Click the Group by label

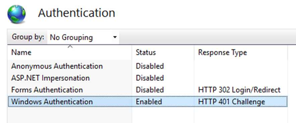click(28, 37)
